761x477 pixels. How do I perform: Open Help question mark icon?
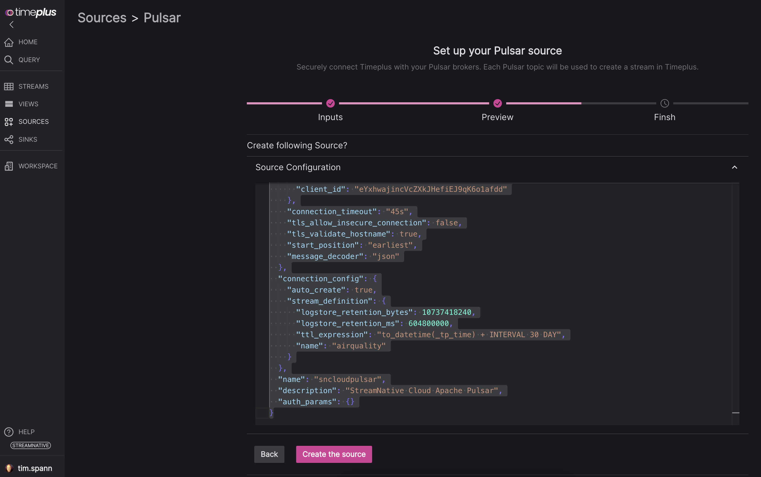9,432
